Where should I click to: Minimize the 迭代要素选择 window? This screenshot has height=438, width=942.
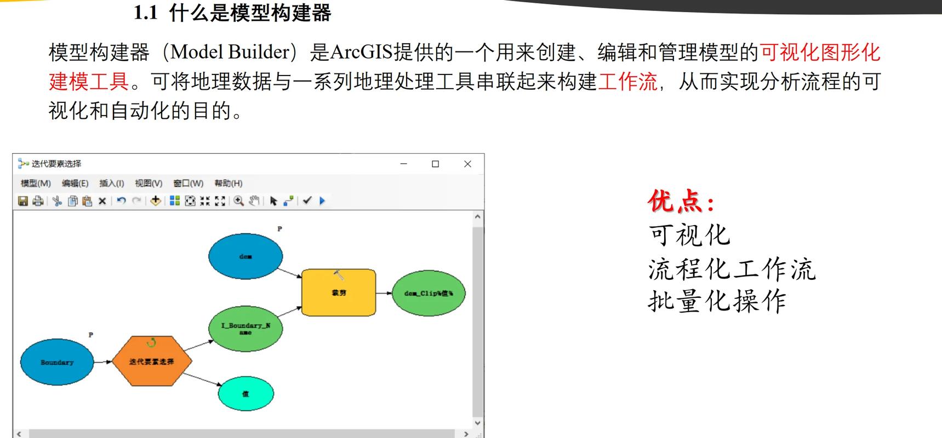coord(404,164)
